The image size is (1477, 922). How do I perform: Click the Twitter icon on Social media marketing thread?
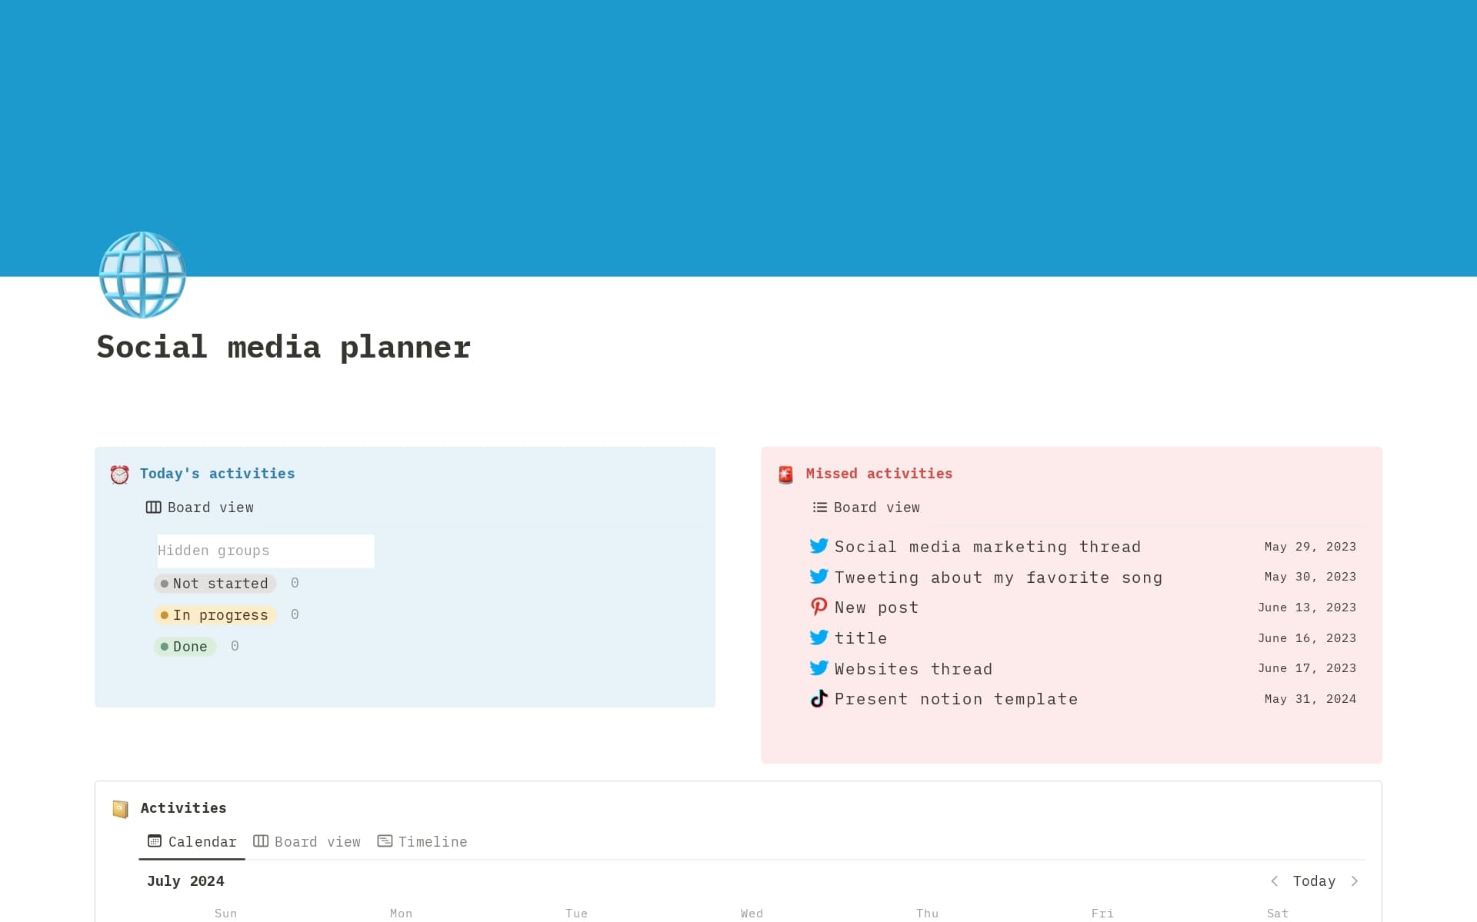pos(819,546)
